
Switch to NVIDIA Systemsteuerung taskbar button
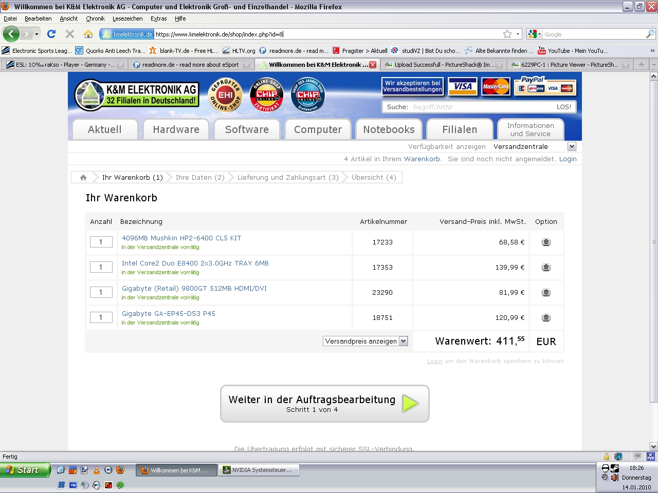259,470
